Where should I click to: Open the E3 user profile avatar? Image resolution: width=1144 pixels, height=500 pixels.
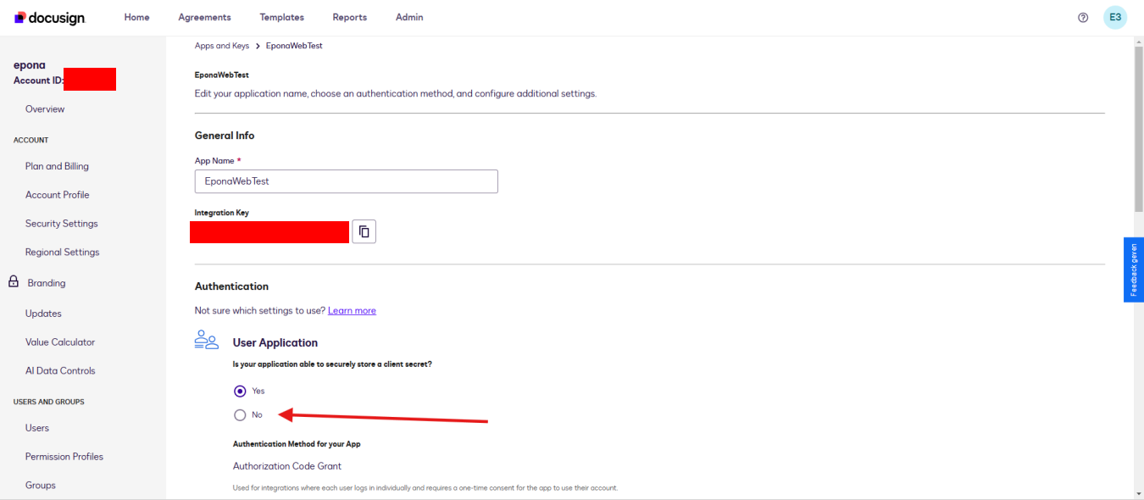point(1115,18)
